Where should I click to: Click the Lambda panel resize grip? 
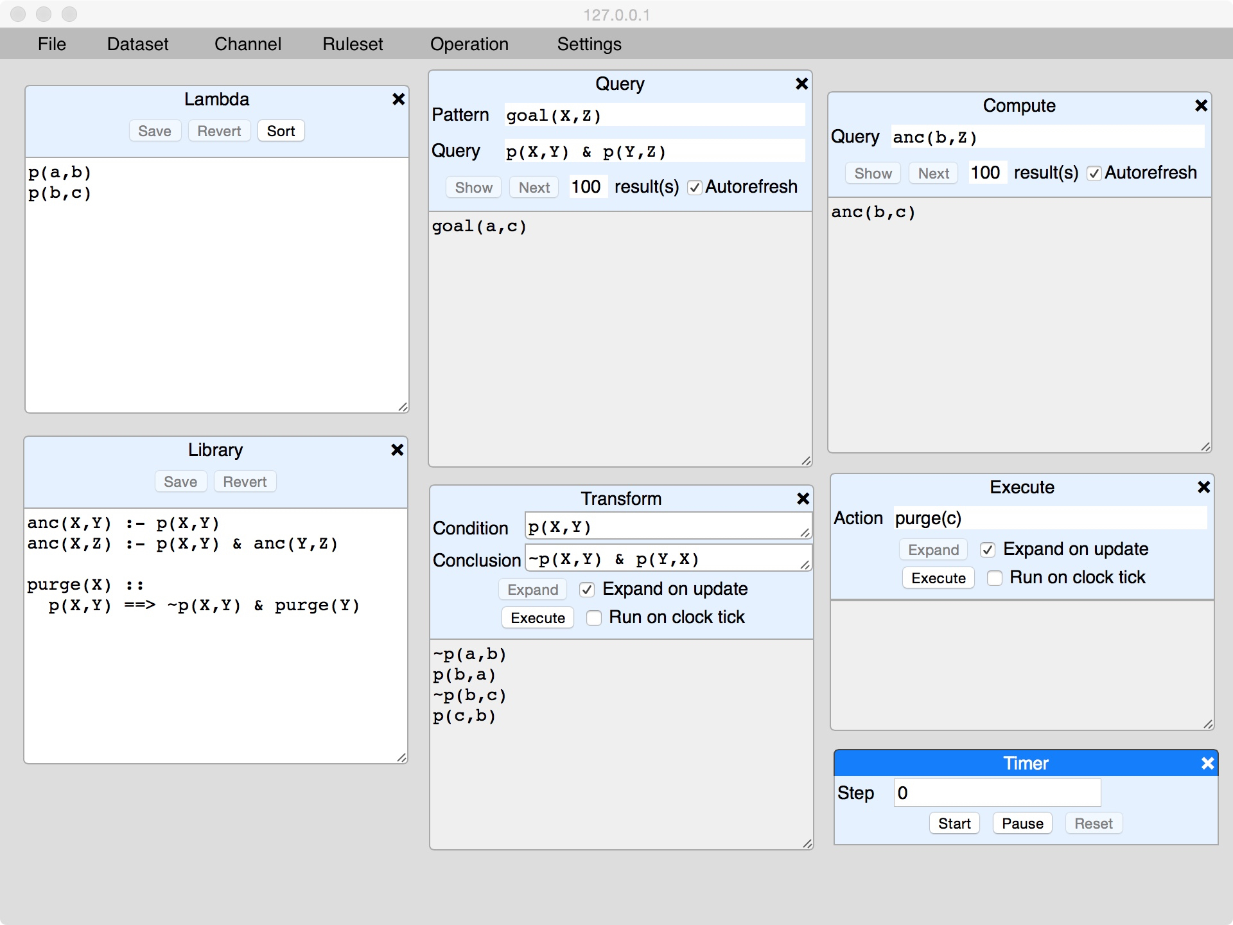tap(403, 407)
